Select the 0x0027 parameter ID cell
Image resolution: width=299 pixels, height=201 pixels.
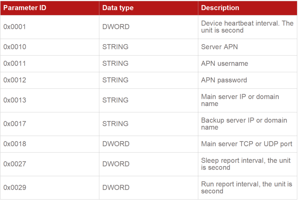coord(15,164)
